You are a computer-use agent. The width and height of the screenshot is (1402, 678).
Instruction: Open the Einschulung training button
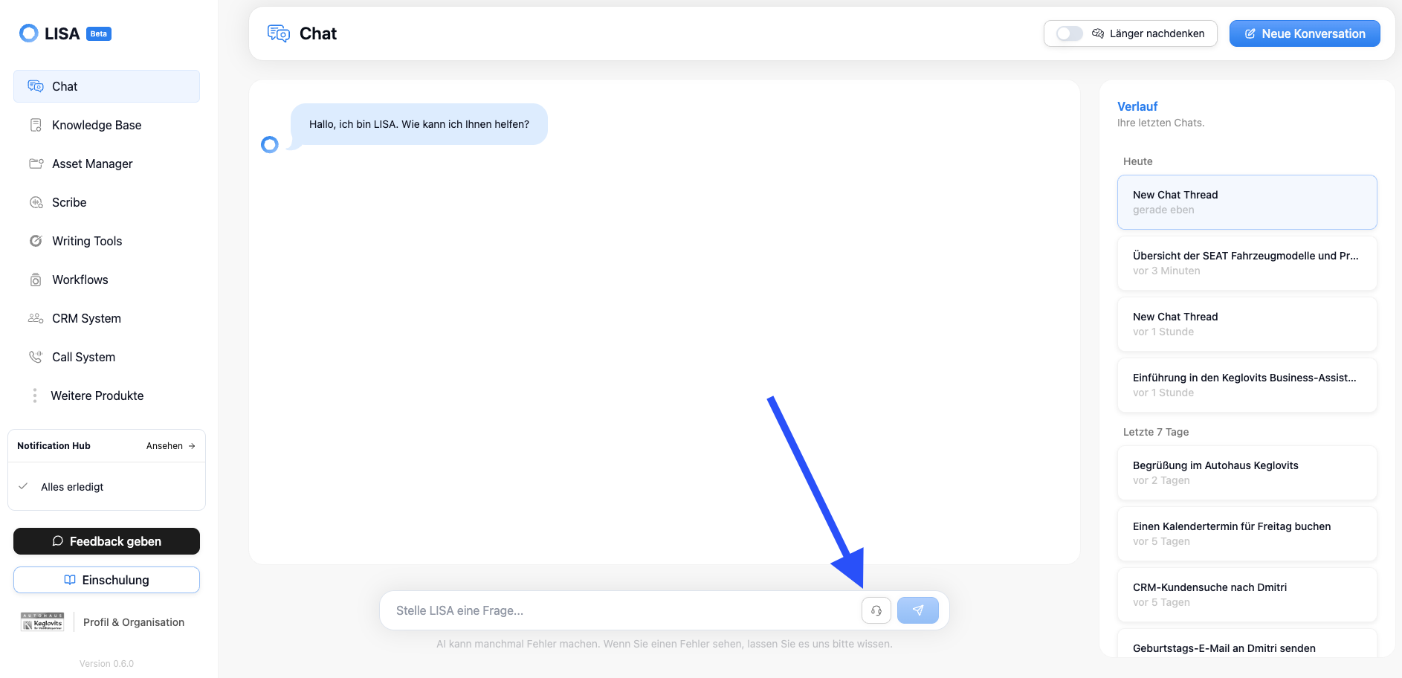[x=106, y=580]
